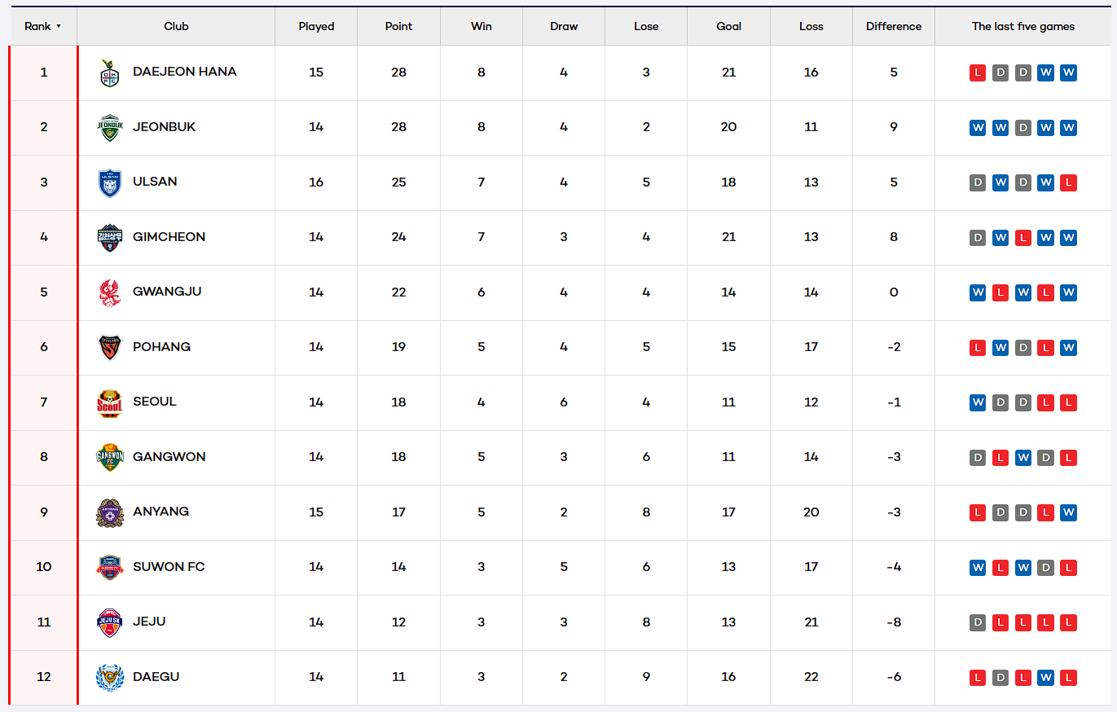This screenshot has width=1117, height=712.
Task: Click the Daejeon Hana club crest icon
Action: click(x=109, y=73)
